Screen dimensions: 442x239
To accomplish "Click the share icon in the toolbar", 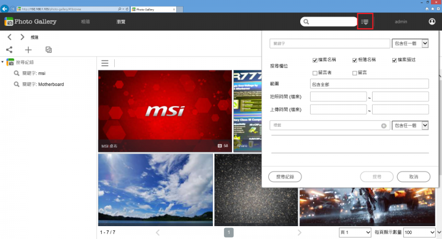I will [x=9, y=50].
